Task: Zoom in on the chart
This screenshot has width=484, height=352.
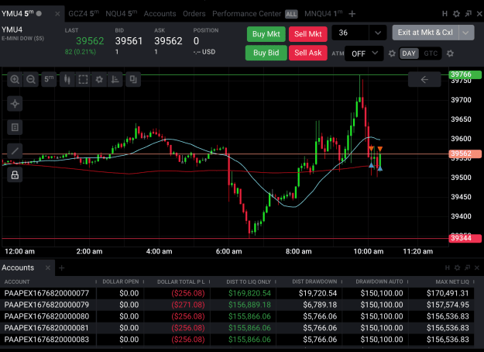Action: click(15, 79)
